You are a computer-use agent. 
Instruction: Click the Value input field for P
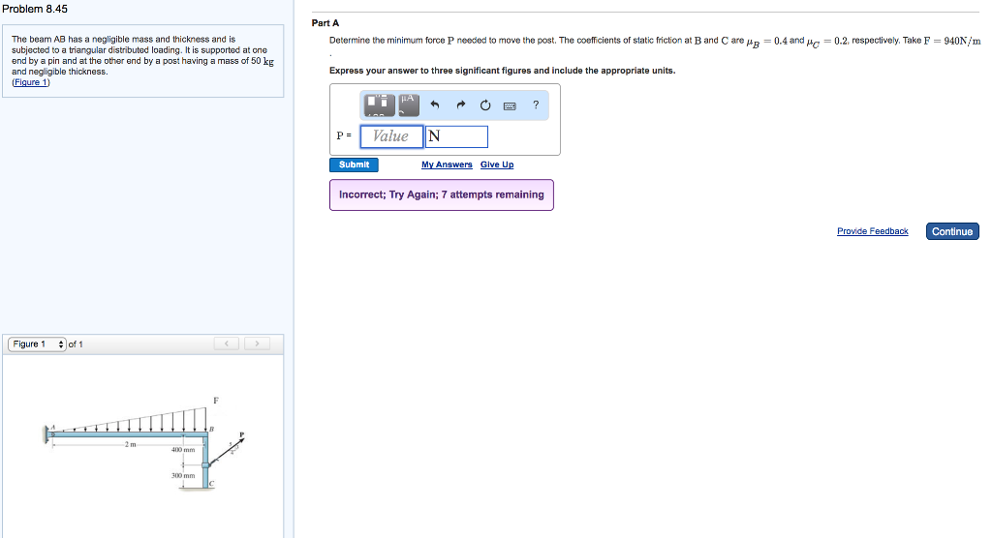[391, 136]
